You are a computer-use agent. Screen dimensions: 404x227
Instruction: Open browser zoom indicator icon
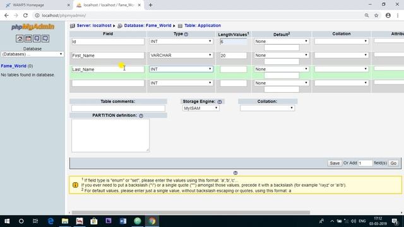click(366, 15)
